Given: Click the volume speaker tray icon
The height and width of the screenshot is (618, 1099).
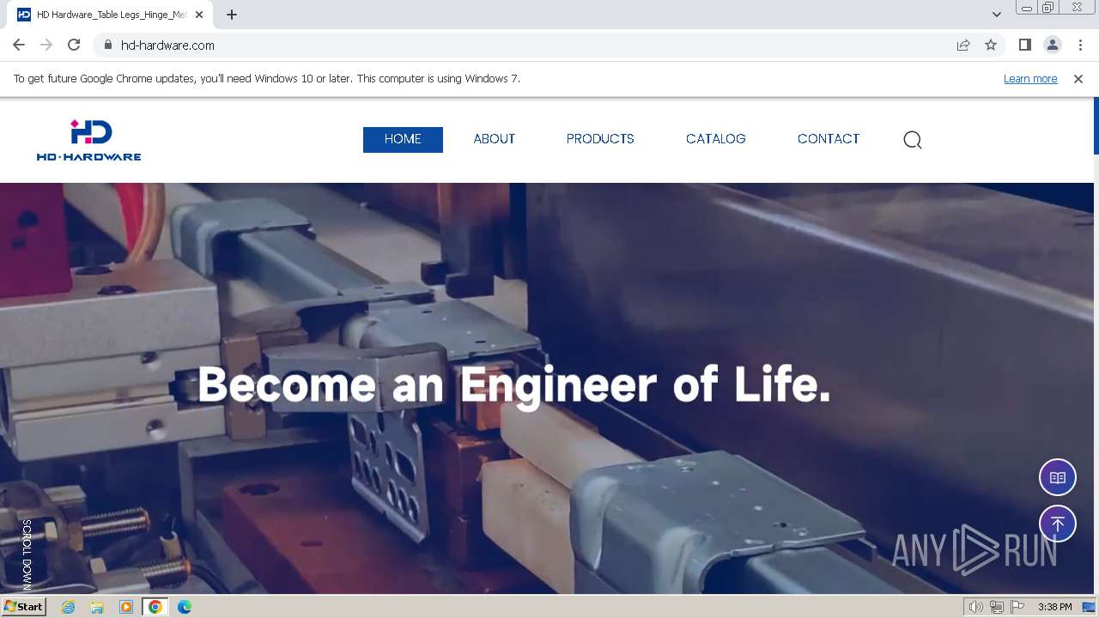Looking at the screenshot, I should coord(975,607).
